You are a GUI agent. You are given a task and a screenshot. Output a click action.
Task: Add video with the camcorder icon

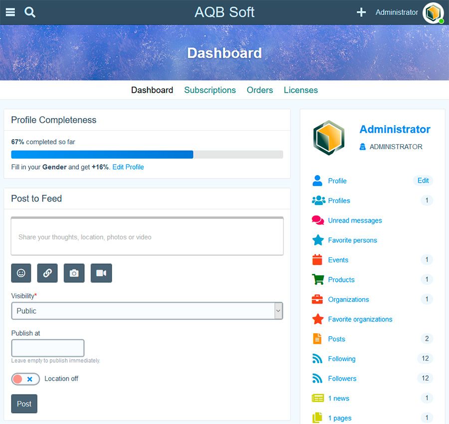pyautogui.click(x=101, y=273)
